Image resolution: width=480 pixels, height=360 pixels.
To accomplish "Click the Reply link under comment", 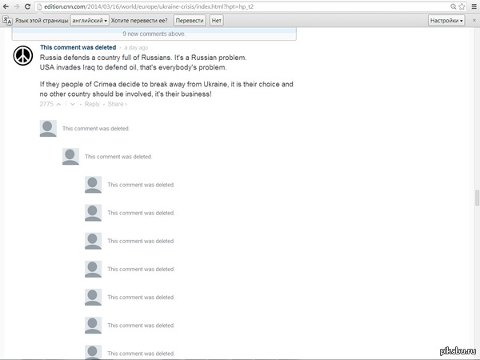I will [92, 104].
